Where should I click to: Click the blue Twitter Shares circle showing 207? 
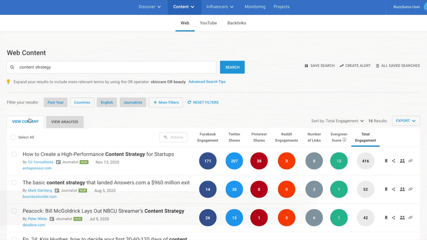coord(234,161)
